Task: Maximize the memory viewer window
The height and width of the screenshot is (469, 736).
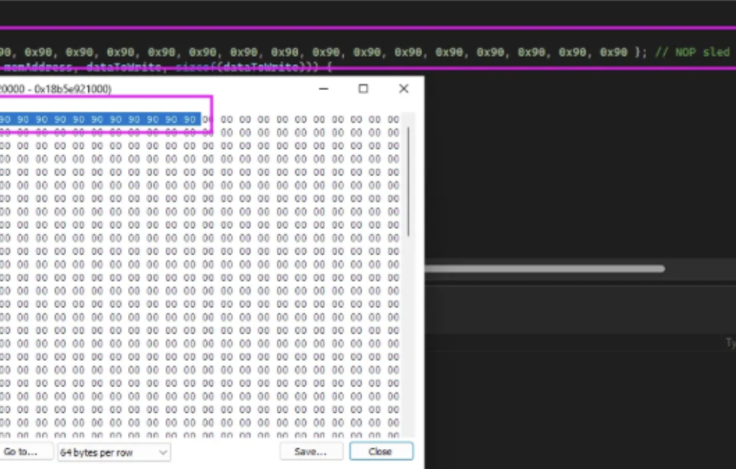Action: [363, 88]
